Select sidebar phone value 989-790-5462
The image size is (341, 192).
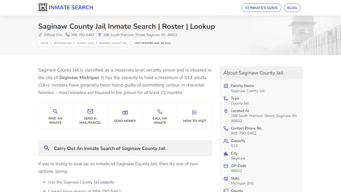pos(244,133)
